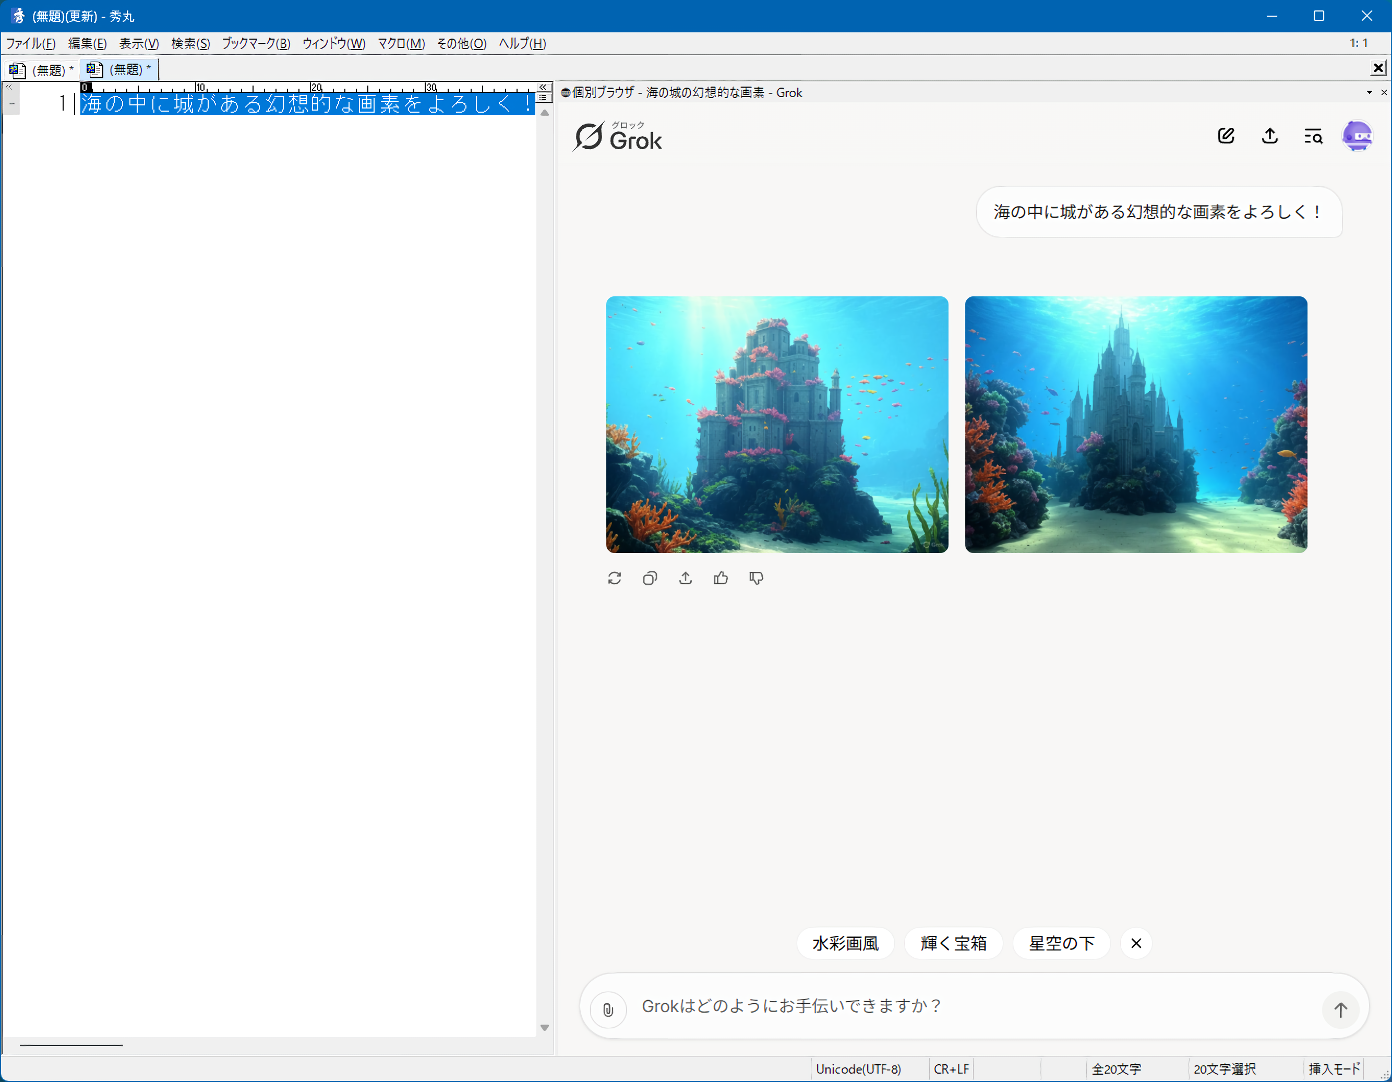Click the share upload icon in Grok header
Screen dimensions: 1392x1082
1269,136
